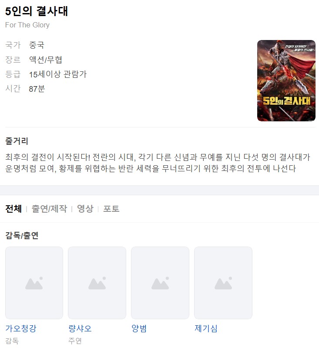Click the English title For The Glory

click(27, 25)
